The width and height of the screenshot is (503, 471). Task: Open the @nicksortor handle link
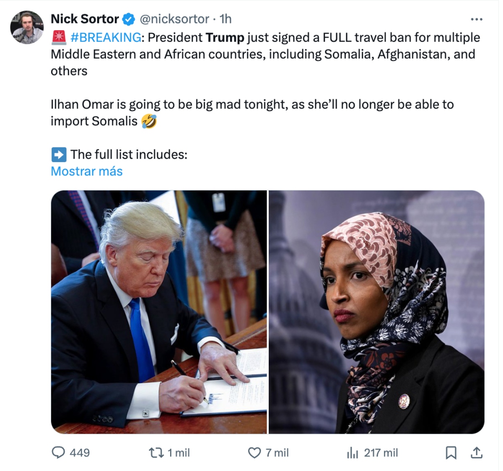tap(174, 19)
